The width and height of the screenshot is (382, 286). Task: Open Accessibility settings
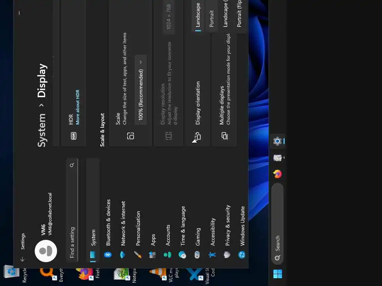212,210
